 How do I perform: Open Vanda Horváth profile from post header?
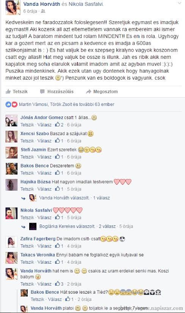[41, 4]
